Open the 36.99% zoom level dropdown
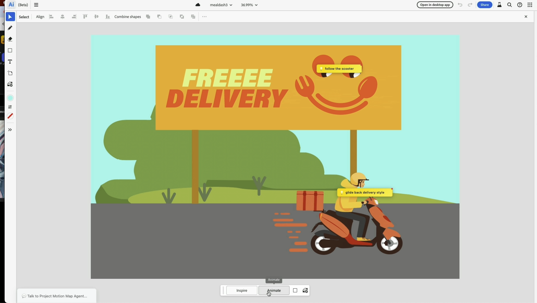Screen dimensions: 537x303 (x=249, y=5)
